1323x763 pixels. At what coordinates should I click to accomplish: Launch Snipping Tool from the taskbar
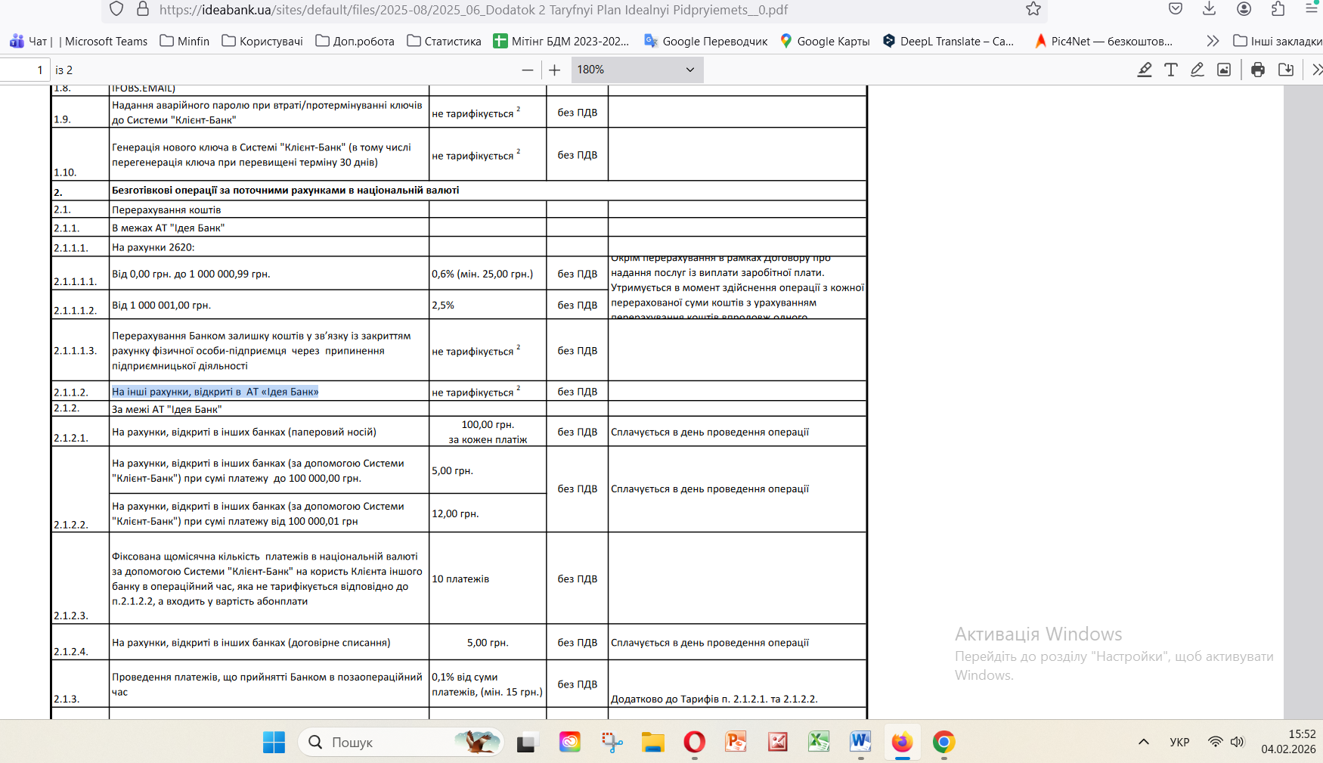coord(612,743)
